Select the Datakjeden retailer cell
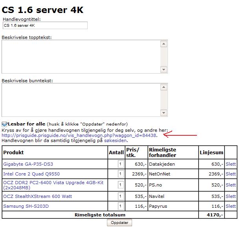The height and width of the screenshot is (229, 239). click(x=173, y=164)
